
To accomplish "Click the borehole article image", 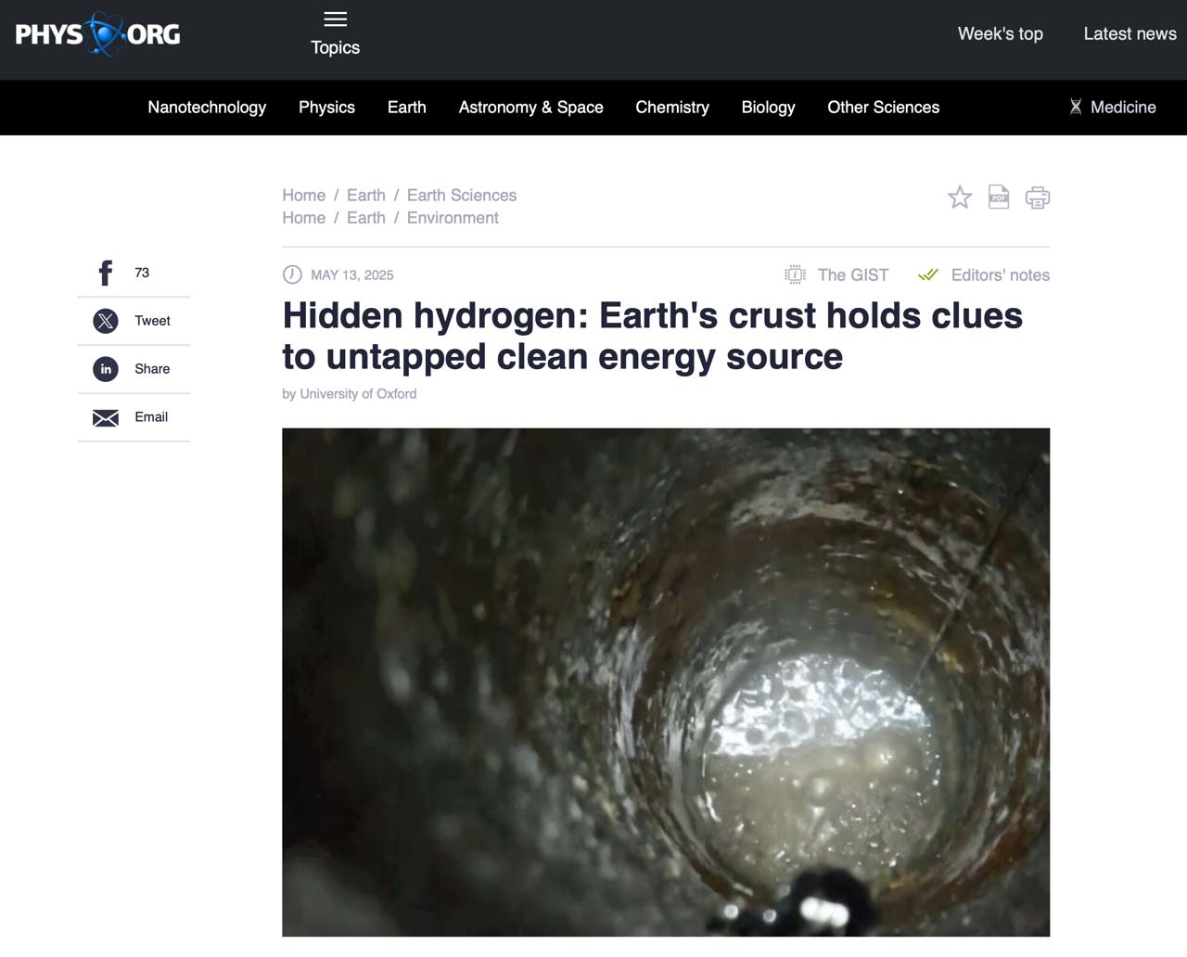I will [666, 682].
